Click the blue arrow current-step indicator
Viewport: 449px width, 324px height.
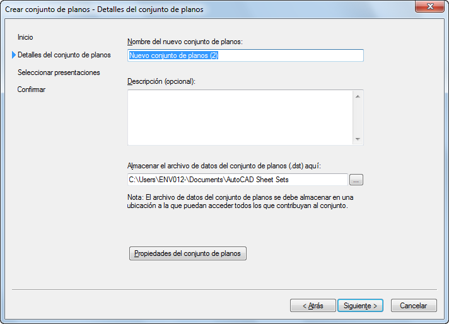(x=13, y=55)
